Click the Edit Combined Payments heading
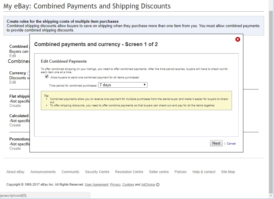The image size is (274, 199). [x=64, y=61]
